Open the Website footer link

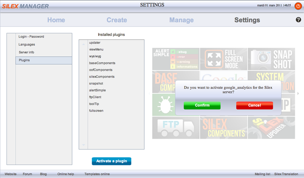click(x=10, y=174)
